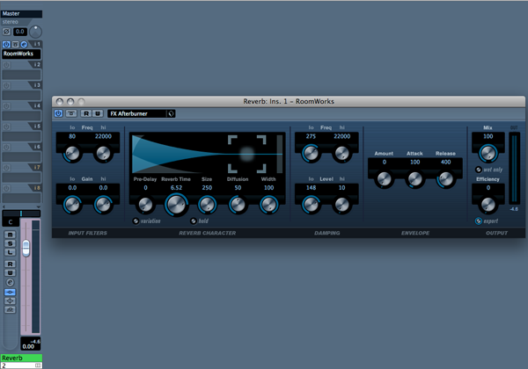Adjust Damping hi Level knob
The image size is (528, 369).
[x=341, y=205]
